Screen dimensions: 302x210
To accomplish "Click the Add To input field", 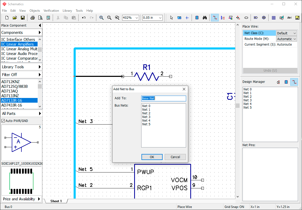I will 163,98.
